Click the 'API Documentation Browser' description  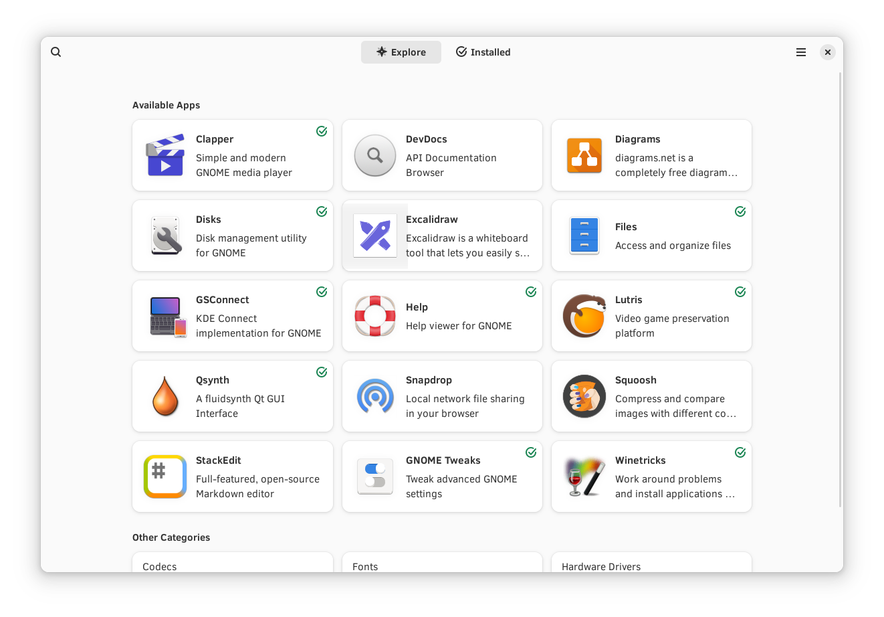click(451, 165)
